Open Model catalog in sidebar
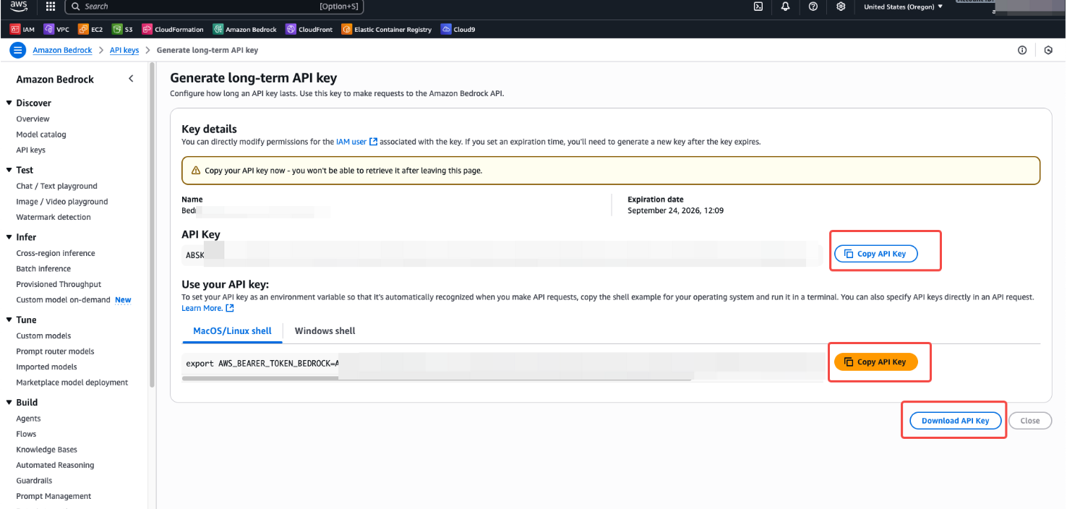The image size is (1067, 509). 41,134
